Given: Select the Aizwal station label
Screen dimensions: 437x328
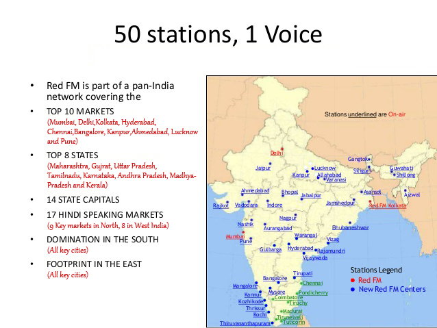Looking at the screenshot, I should (412, 194).
